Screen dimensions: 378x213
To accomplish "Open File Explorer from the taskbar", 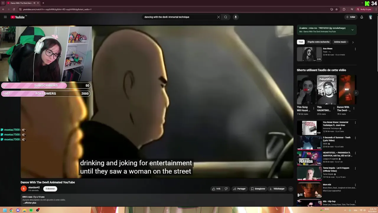I will pyautogui.click(x=25, y=210).
